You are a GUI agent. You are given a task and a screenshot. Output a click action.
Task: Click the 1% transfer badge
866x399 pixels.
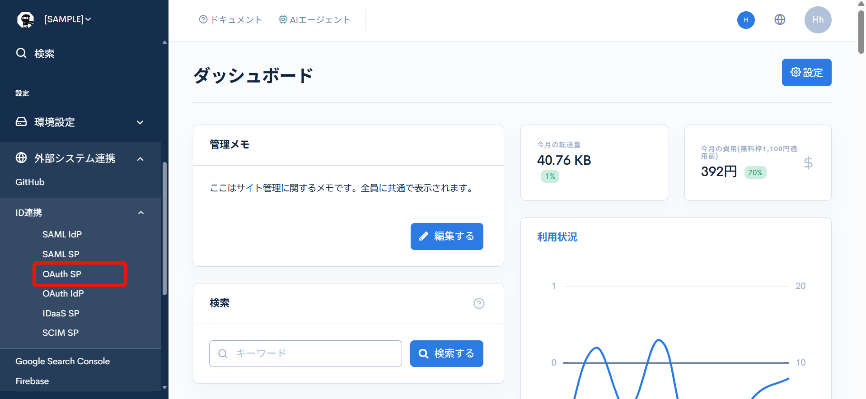coord(550,176)
